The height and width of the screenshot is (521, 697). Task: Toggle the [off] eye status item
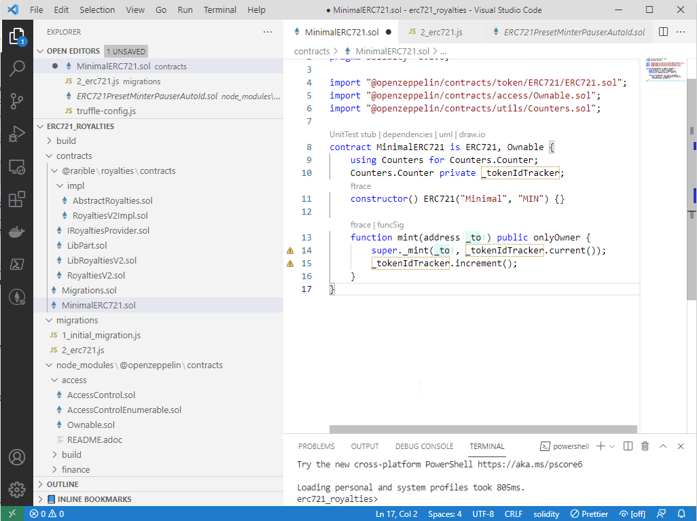(632, 514)
